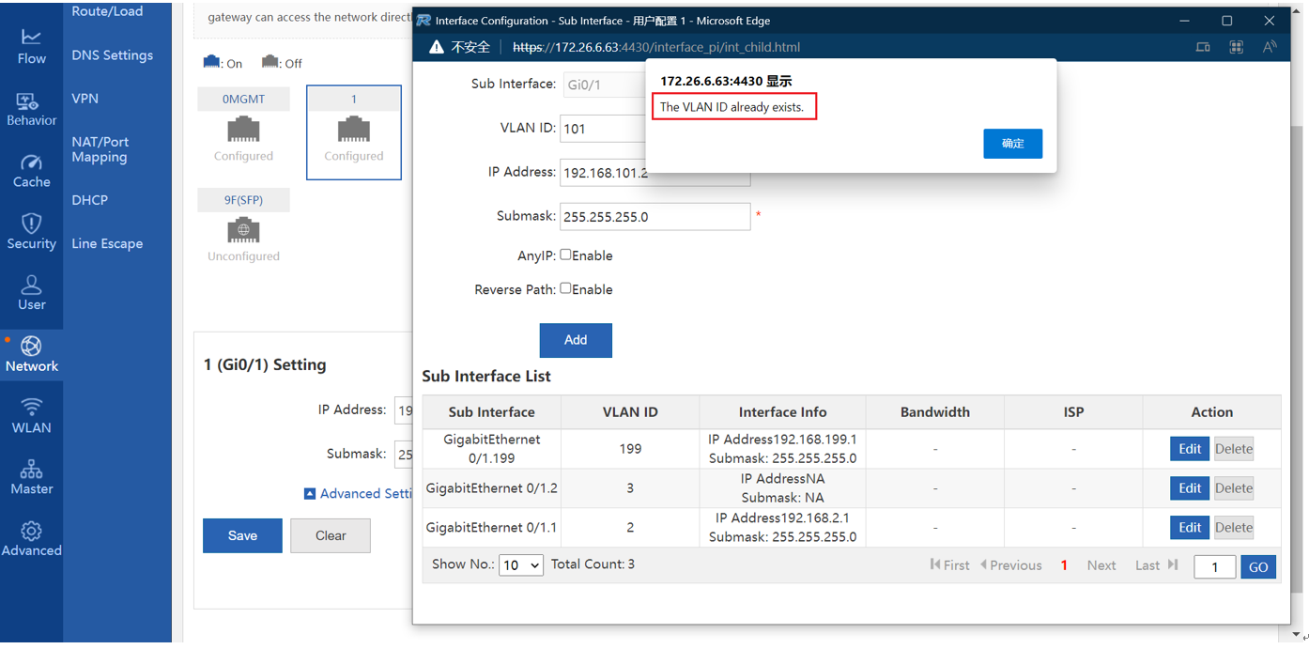The width and height of the screenshot is (1309, 649).
Task: Open the Show No. dropdown
Action: coord(521,565)
